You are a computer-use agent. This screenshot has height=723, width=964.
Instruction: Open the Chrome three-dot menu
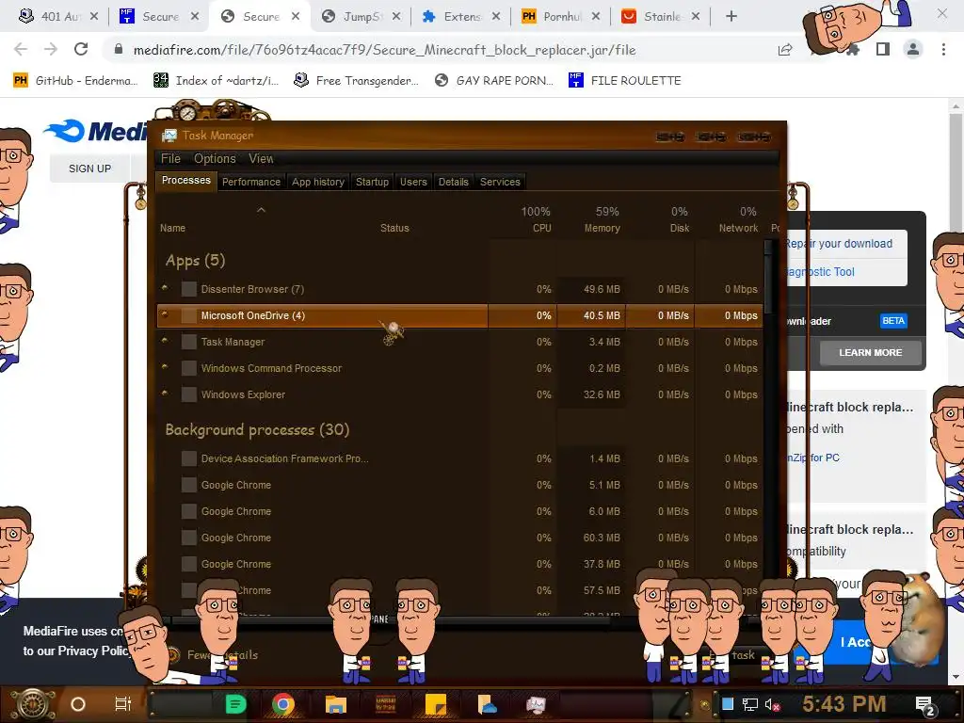(943, 49)
